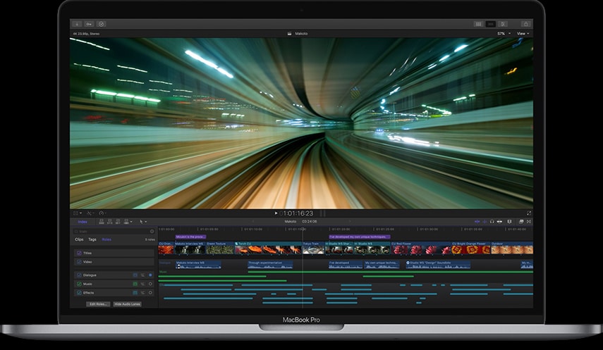Viewport: 603px width, 350px height.
Task: Select the Studio WS "Design" Soundbite audio clip
Action: click(438, 265)
